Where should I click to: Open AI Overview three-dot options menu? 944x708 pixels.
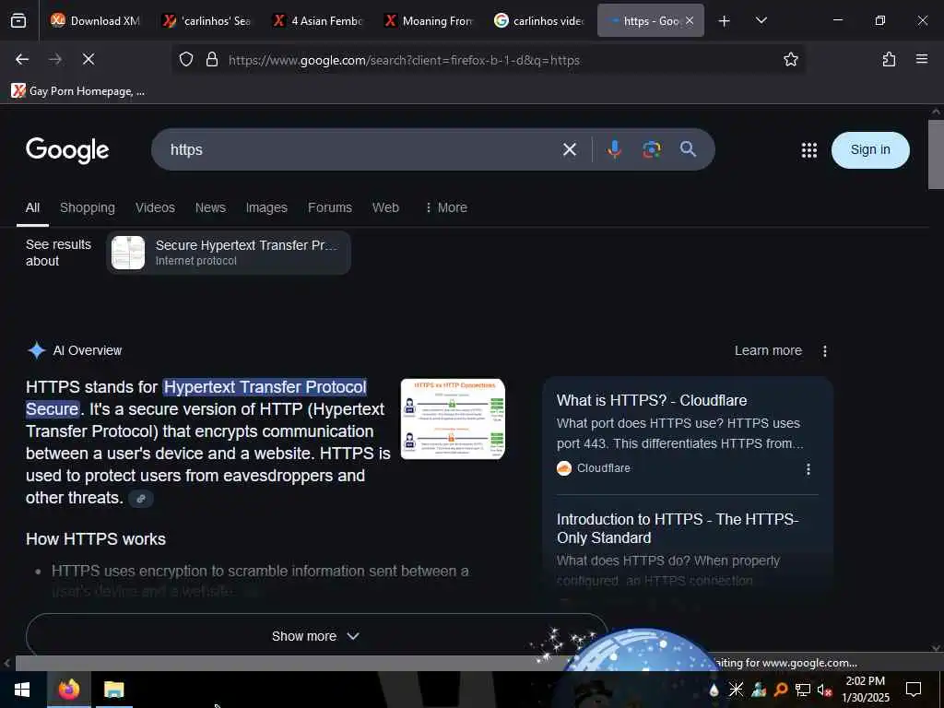coord(824,351)
